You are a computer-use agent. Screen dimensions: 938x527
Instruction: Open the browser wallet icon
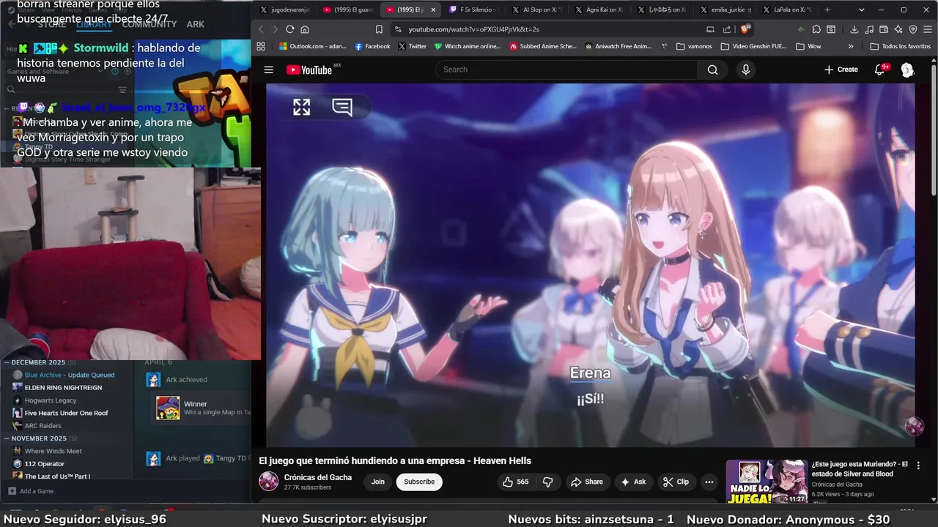tap(884, 29)
